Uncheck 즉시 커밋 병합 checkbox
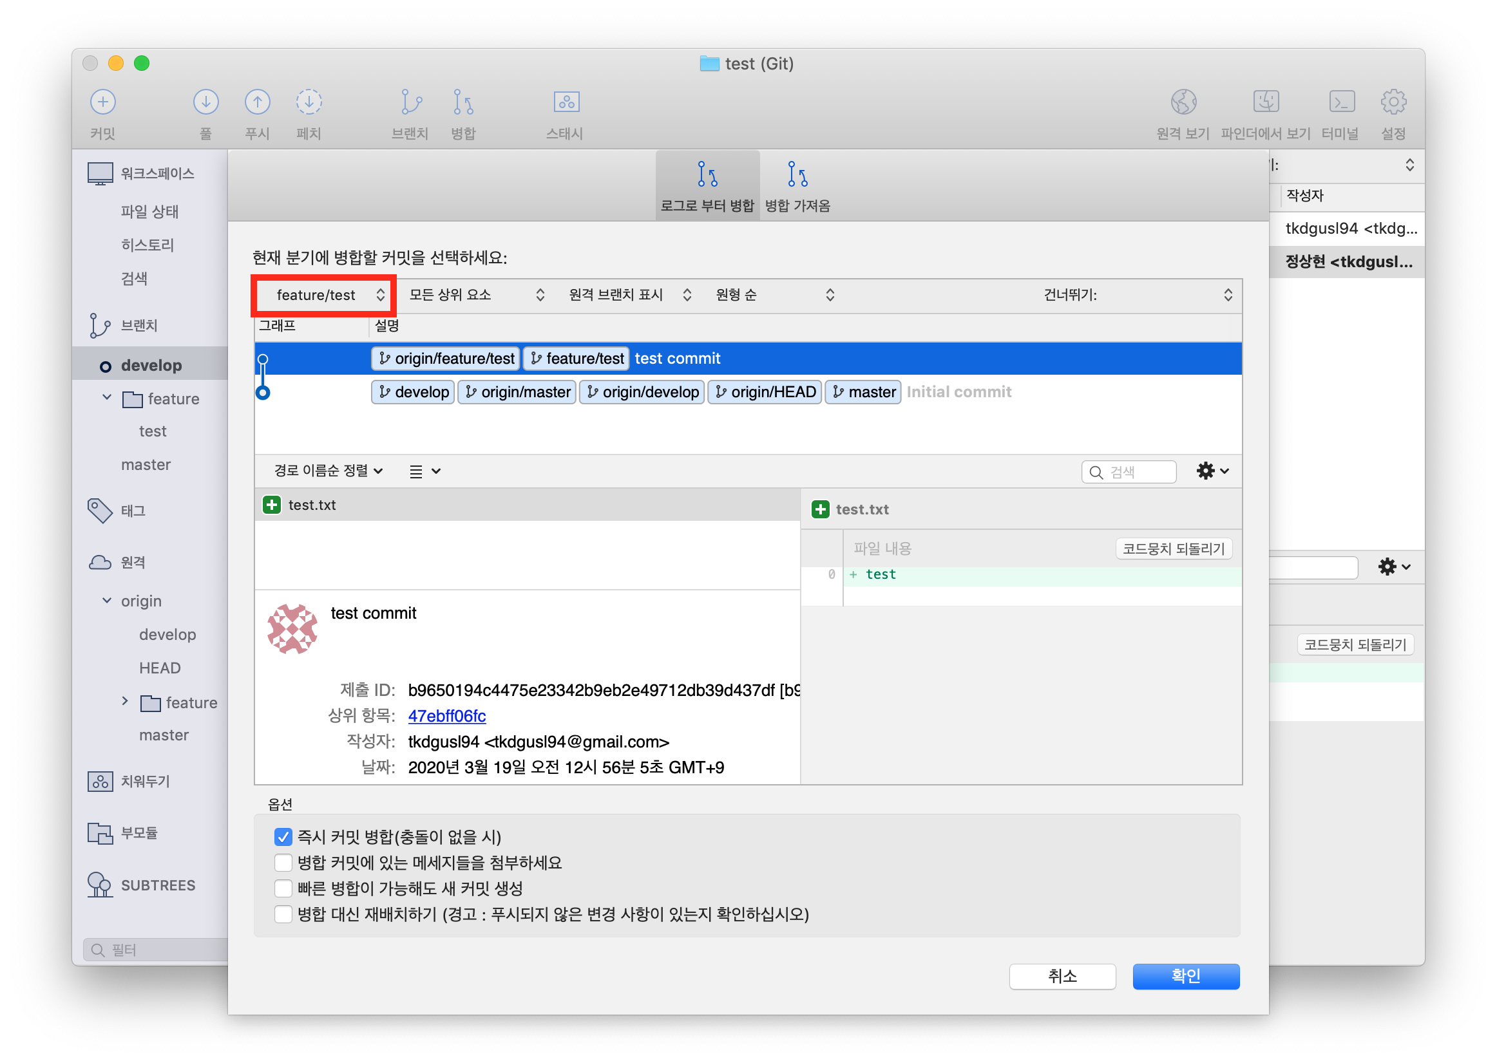This screenshot has width=1497, height=1061. (283, 837)
